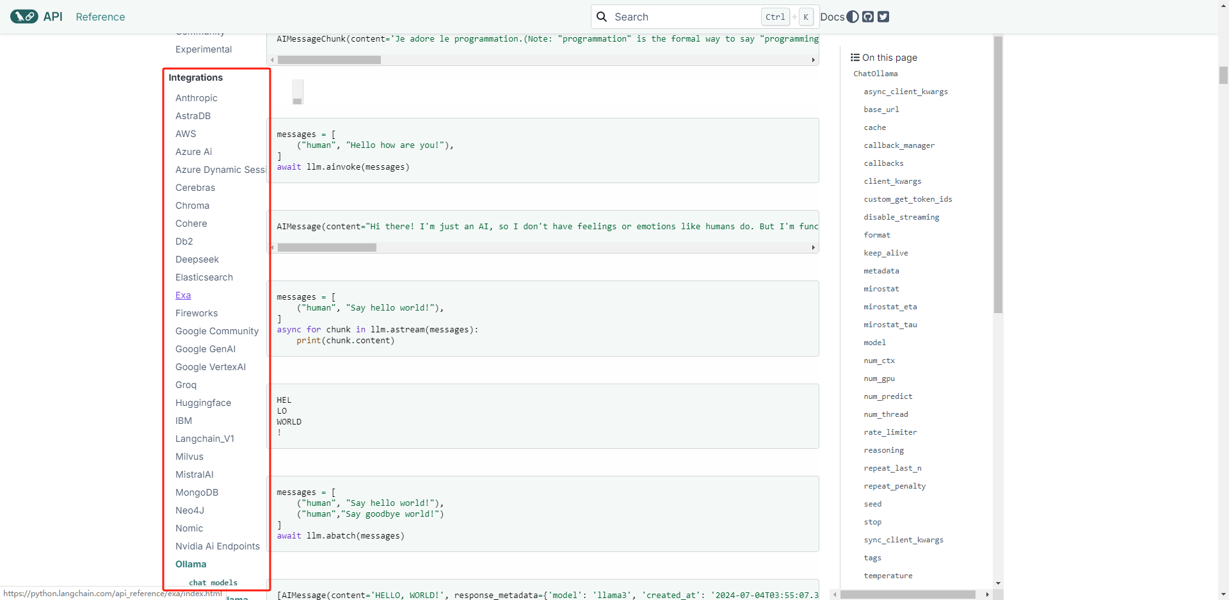Screen dimensions: 1229x600
Task: Open AstraDB integration page
Action: pyautogui.click(x=193, y=116)
